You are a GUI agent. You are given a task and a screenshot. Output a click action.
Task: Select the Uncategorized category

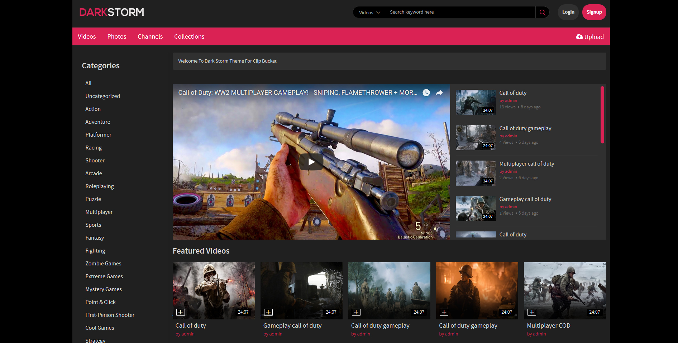point(102,96)
